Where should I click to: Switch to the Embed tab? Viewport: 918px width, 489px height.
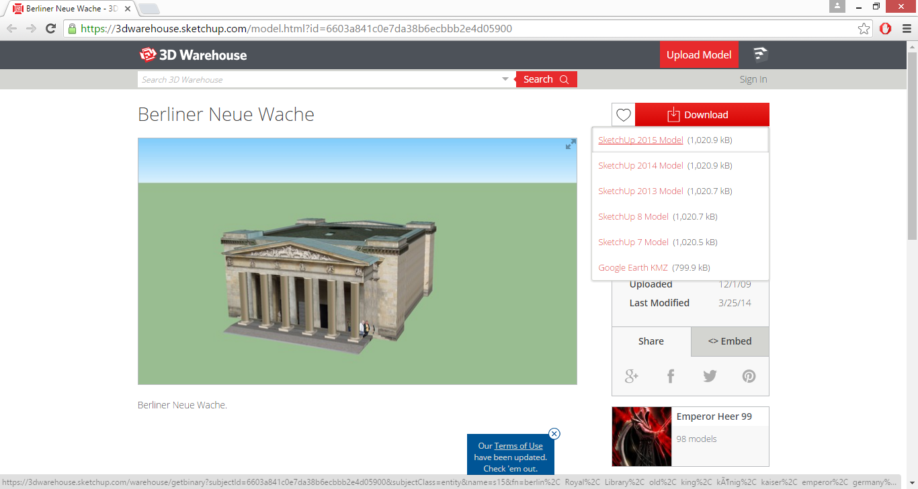(730, 341)
